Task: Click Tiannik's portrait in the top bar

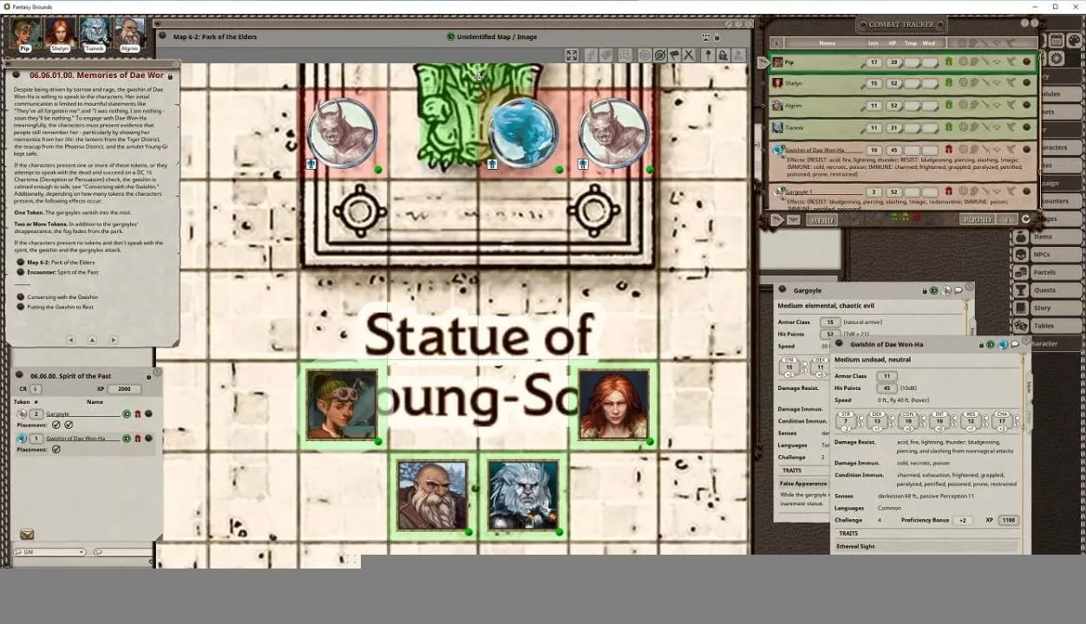Action: point(95,33)
